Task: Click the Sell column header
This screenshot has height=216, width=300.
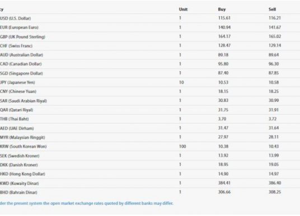Action: coord(272,9)
